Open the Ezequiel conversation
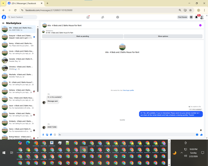Viewport: 208px width, 166px height. tap(18, 37)
